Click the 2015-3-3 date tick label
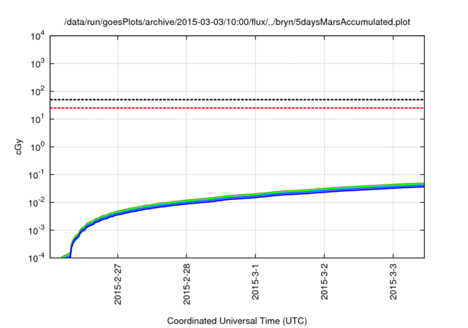This screenshot has height=328, width=468. 393,282
